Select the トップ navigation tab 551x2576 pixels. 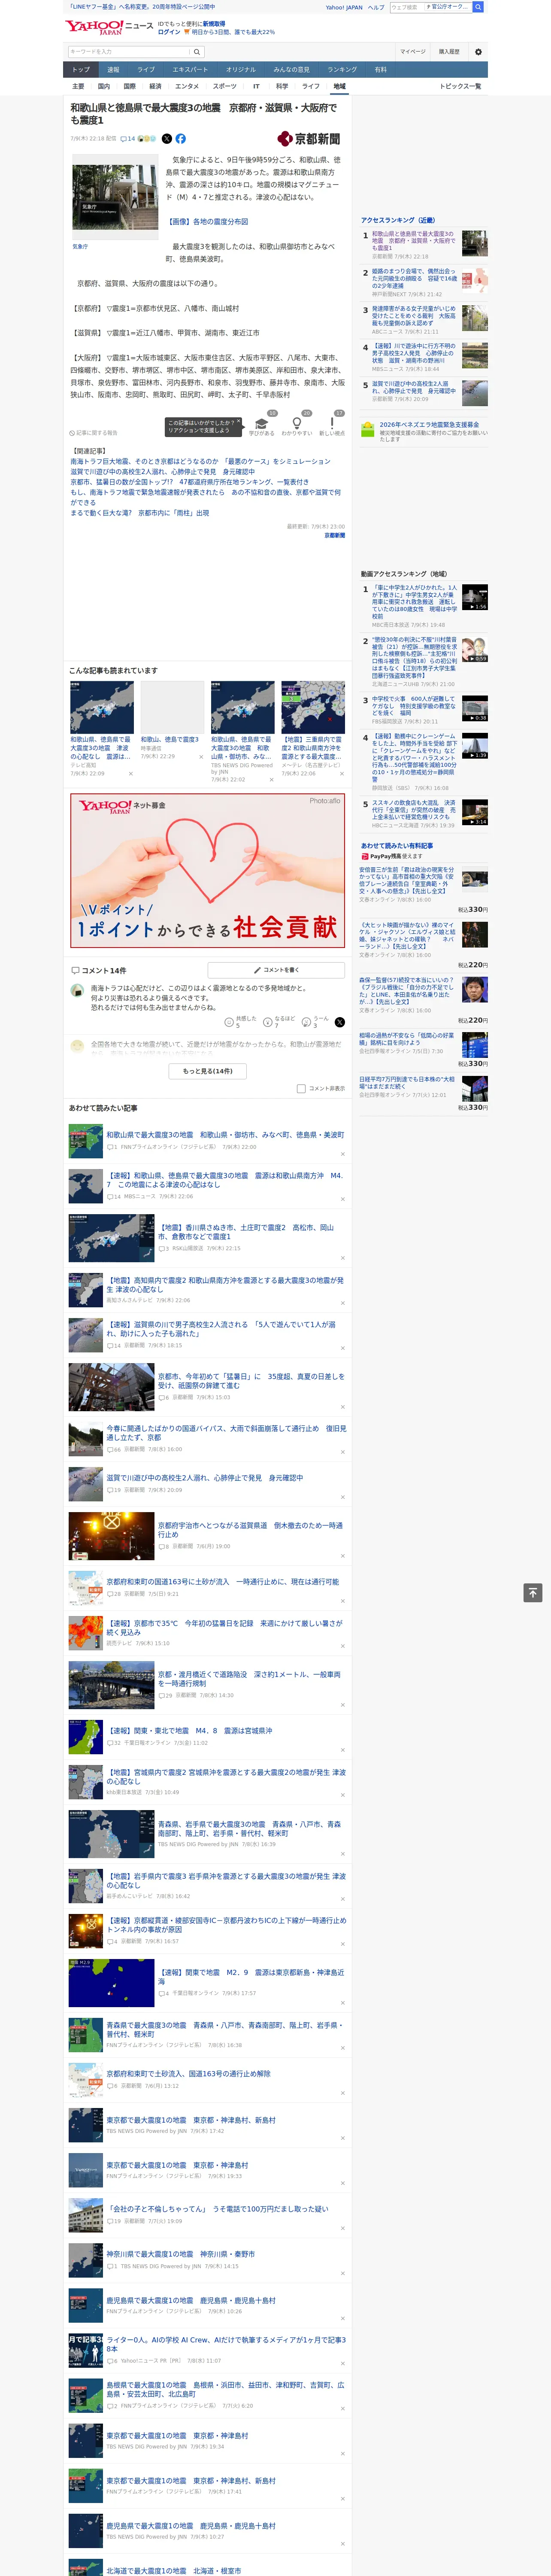click(81, 70)
